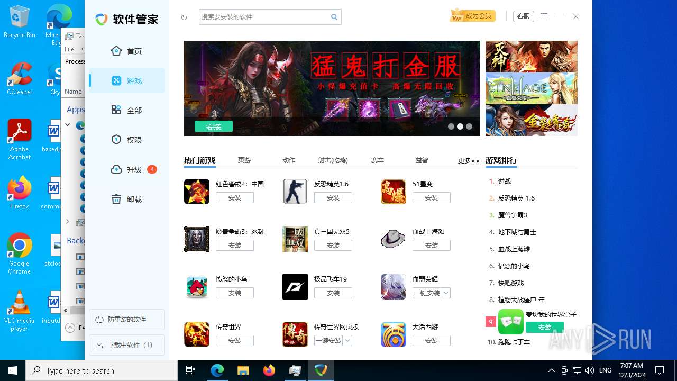Open ranking entry 地下城与勇士
Image resolution: width=677 pixels, height=381 pixels.
517,232
